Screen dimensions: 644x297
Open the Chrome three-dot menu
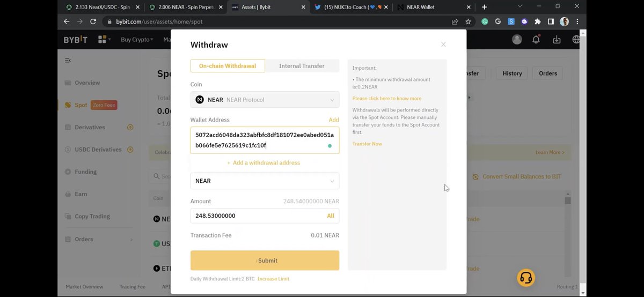pos(577,22)
